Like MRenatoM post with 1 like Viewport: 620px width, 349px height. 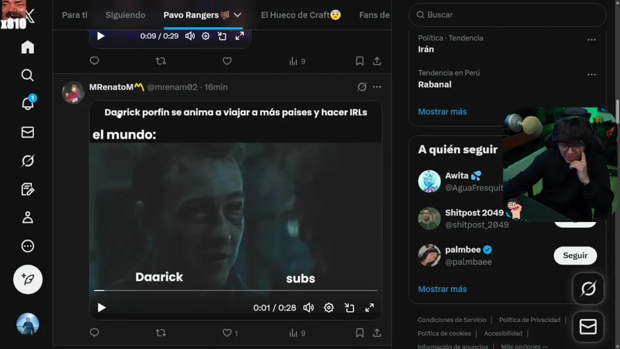tap(230, 333)
